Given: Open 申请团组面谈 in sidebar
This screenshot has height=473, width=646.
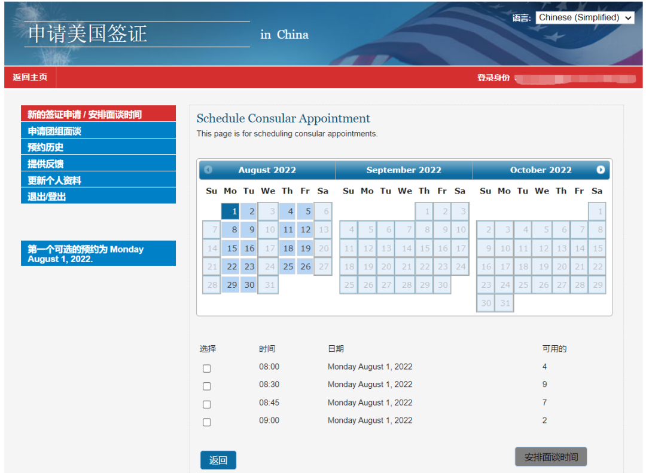Looking at the screenshot, I should point(99,131).
